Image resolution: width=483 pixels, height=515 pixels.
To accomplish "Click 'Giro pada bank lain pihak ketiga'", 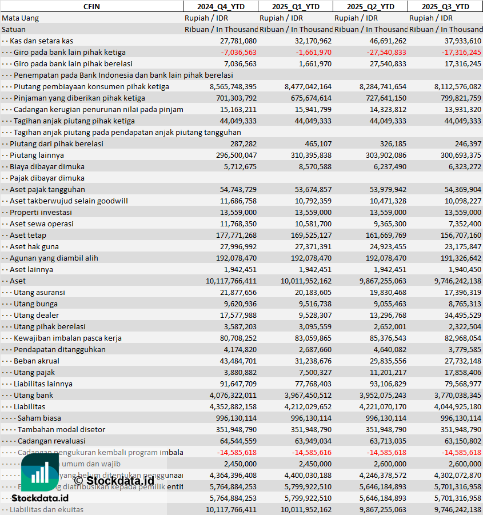I will tap(70, 53).
